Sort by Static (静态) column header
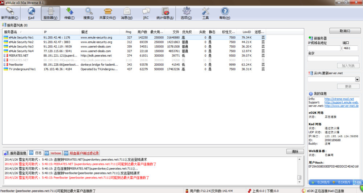Image resolution: width=363 pixels, height=193 pixels. pyautogui.click(x=214, y=32)
